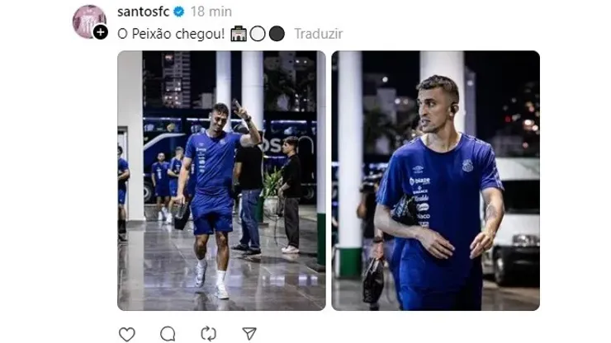Share the post via paper plane icon
Screen dimensions: 611x343
(249, 333)
